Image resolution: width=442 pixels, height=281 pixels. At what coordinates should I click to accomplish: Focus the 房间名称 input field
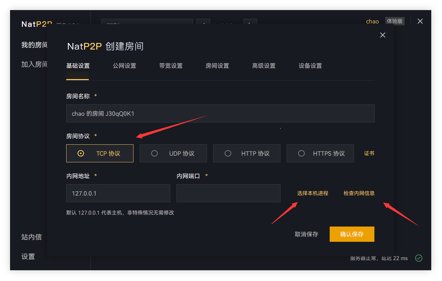point(220,113)
